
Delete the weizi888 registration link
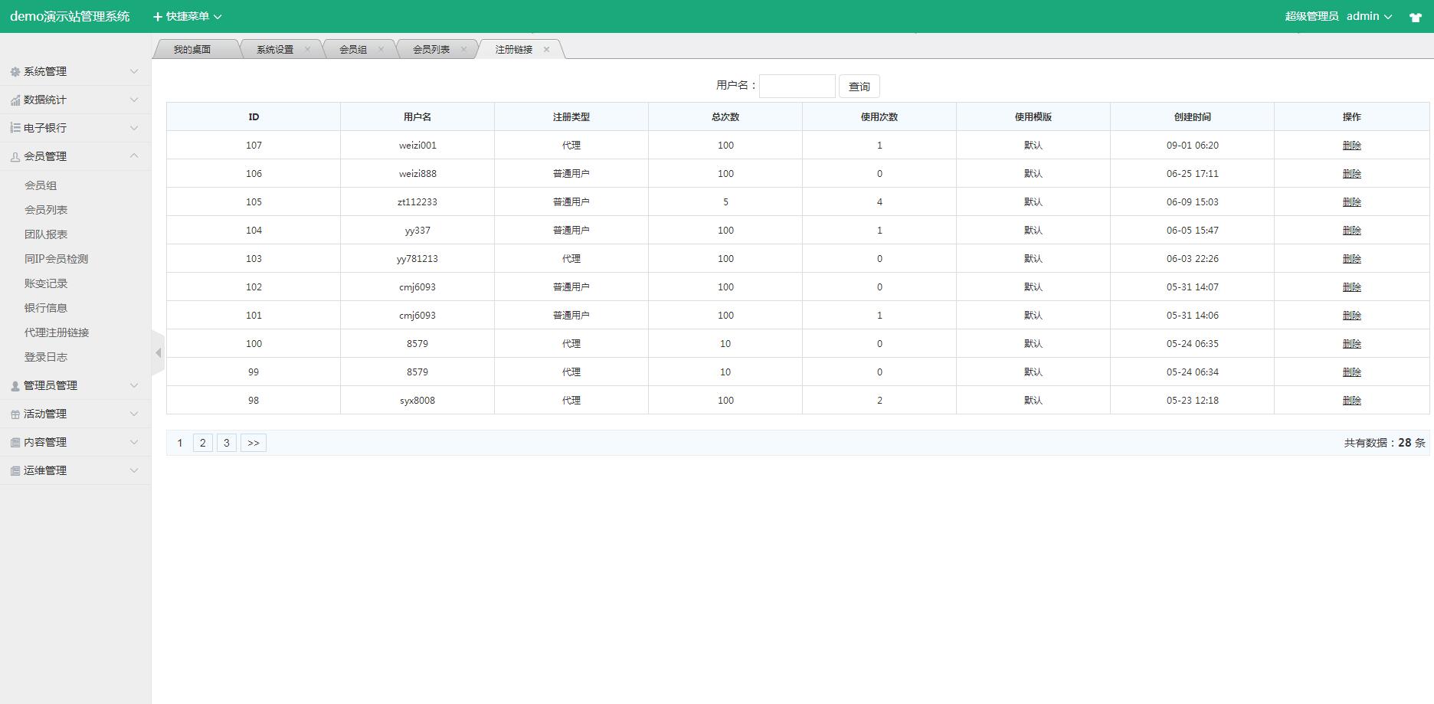(x=1352, y=174)
